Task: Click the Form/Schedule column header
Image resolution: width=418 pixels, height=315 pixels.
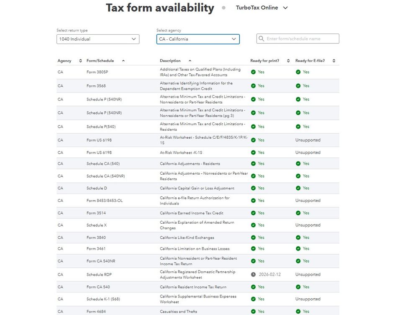Action: (100, 61)
